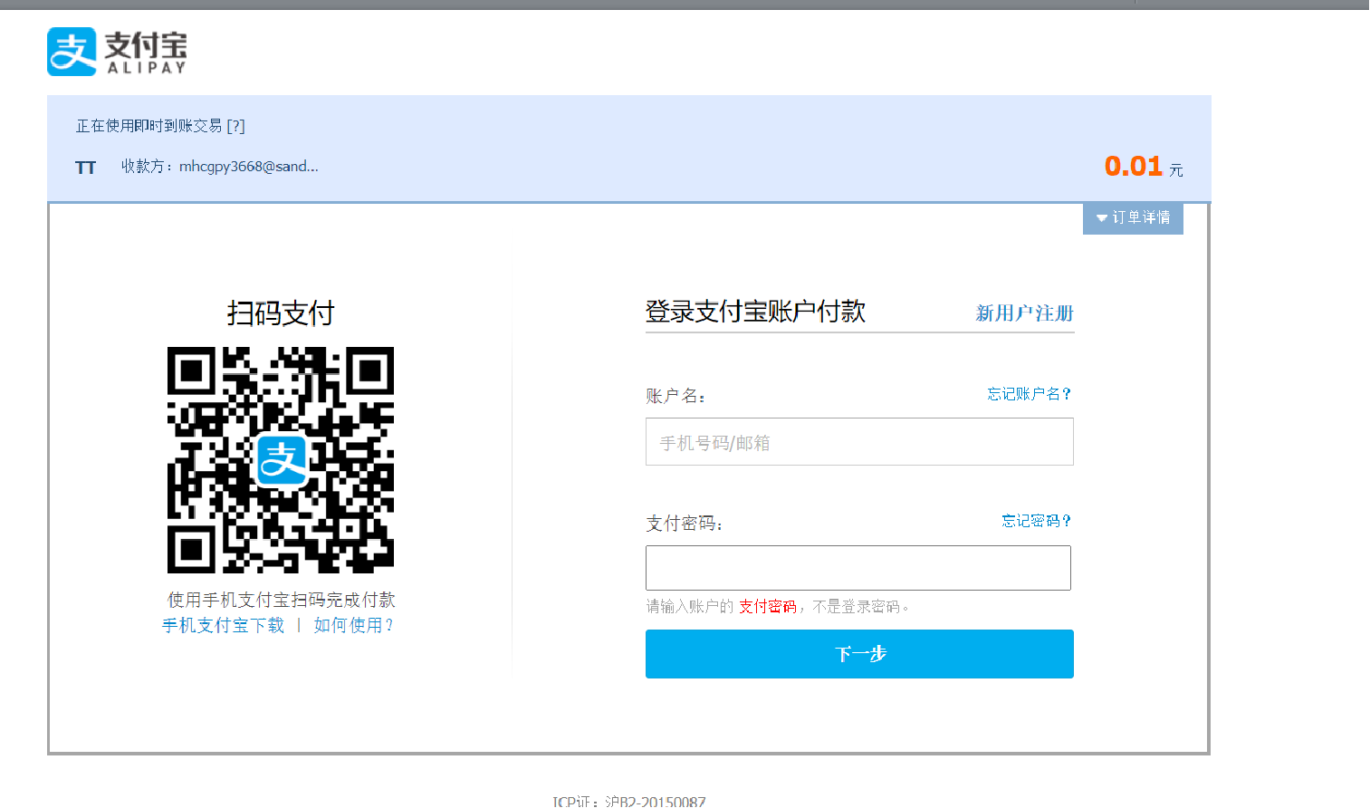Focus the 手机号码/邮箱 account name field

[x=859, y=442]
